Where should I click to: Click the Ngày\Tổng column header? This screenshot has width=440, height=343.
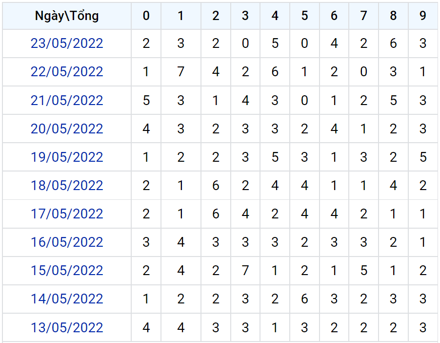67,16
